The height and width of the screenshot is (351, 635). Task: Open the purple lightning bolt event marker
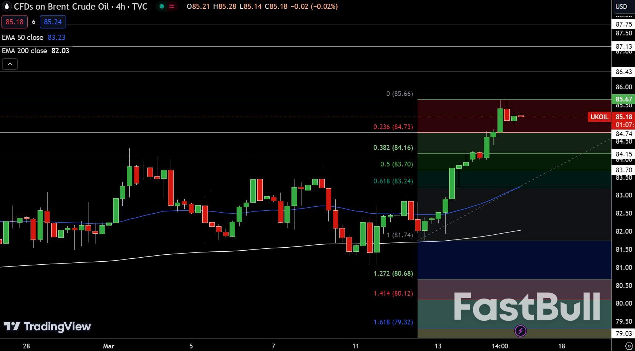520,331
